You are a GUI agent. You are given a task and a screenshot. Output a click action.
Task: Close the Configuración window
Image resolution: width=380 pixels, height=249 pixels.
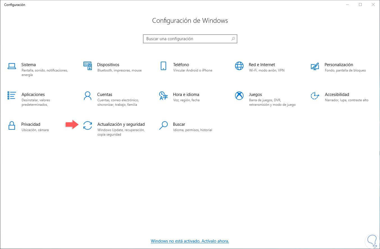[373, 5]
